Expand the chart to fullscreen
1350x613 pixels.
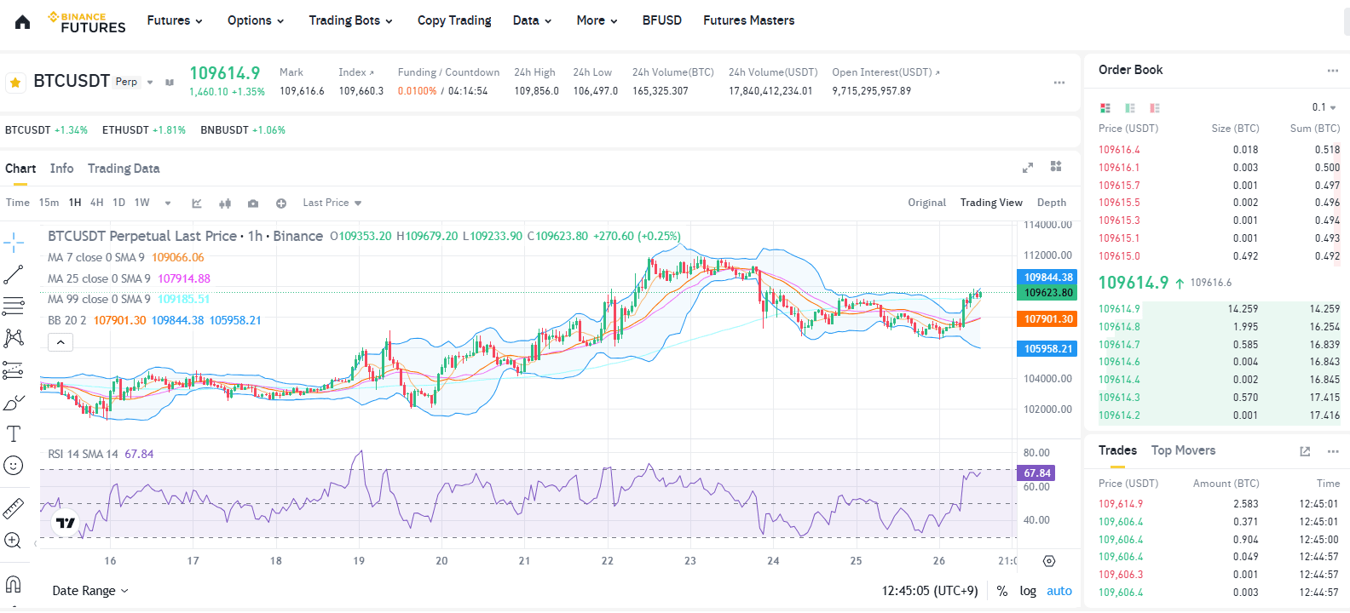[x=1028, y=168]
